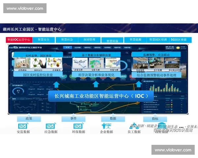Open the 应急数据 icon
Viewport: 198px width, 158px height.
click(51, 126)
